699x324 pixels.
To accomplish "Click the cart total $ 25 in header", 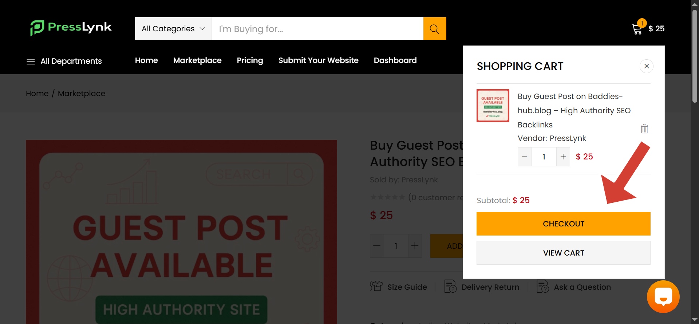I will coord(656,28).
